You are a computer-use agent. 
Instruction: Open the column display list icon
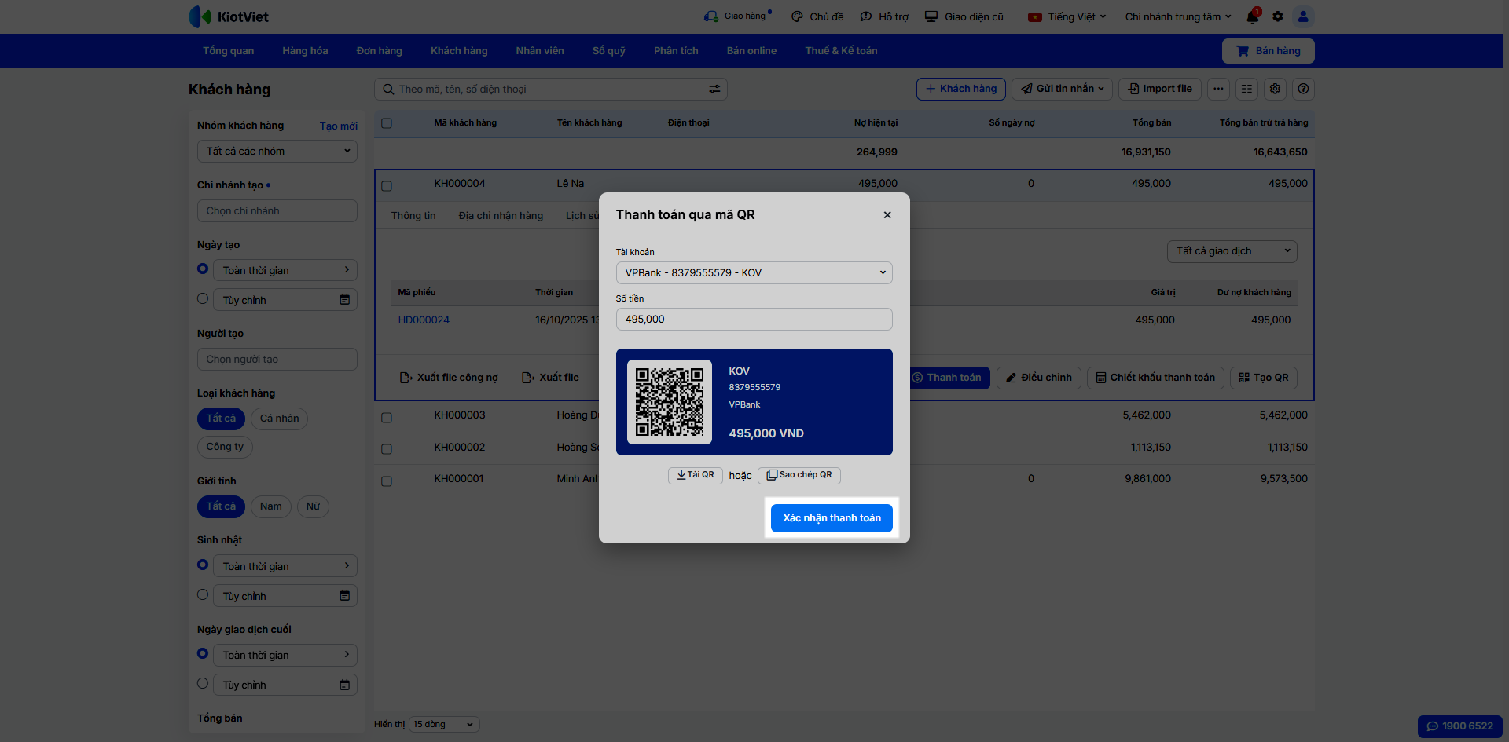point(1246,89)
